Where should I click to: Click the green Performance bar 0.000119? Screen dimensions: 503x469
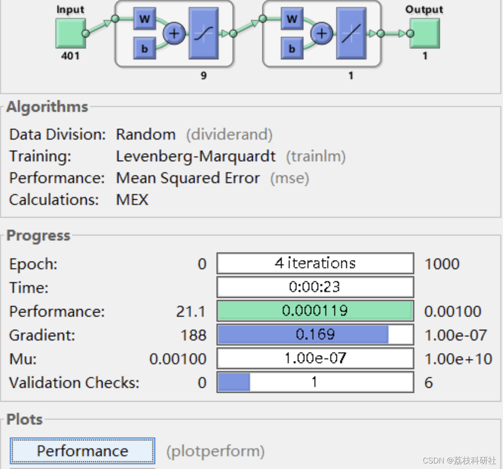tap(315, 311)
